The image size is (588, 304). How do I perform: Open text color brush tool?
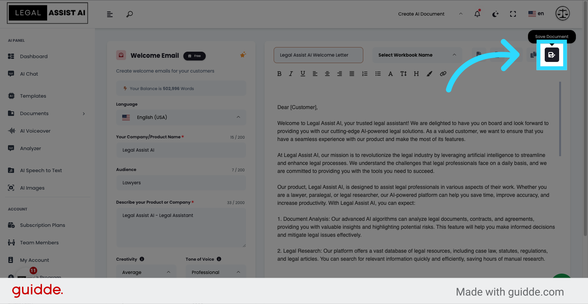tap(429, 74)
